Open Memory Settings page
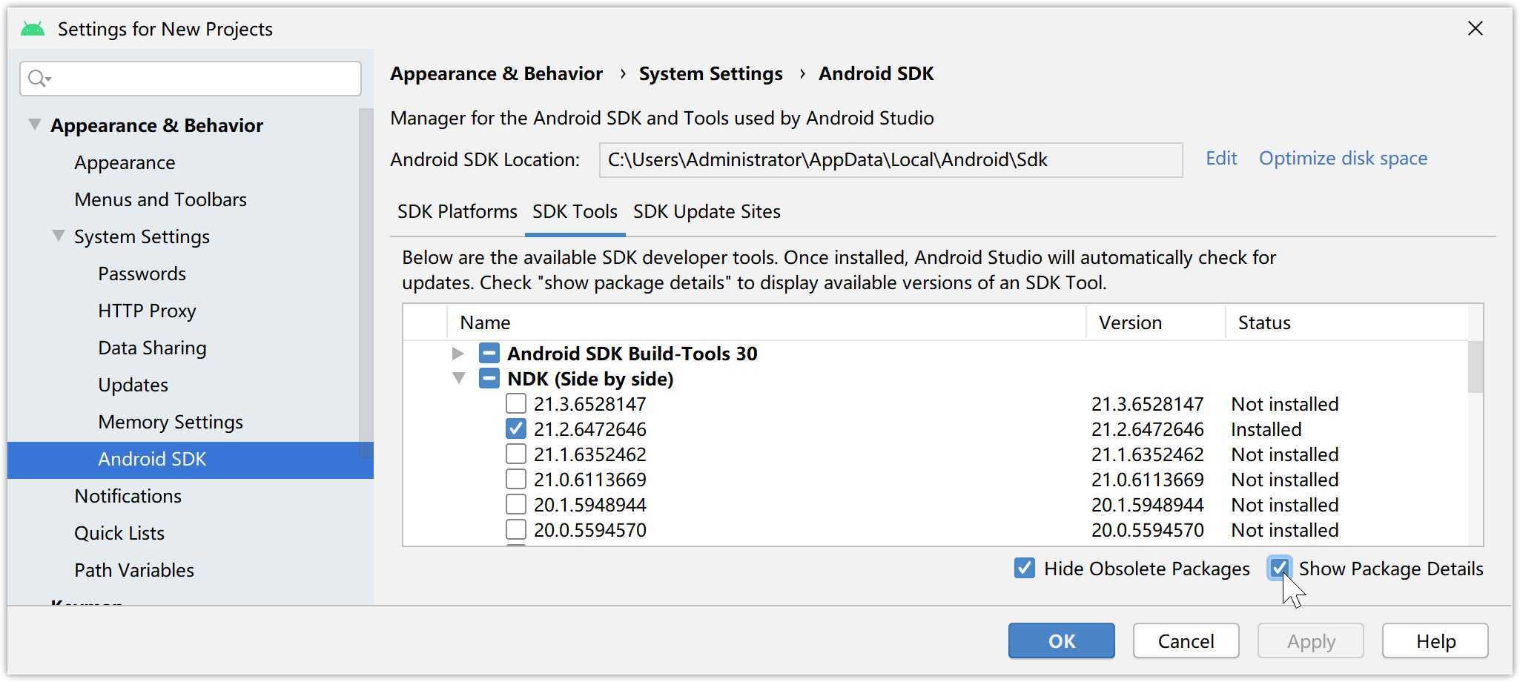The image size is (1520, 682). (x=171, y=422)
